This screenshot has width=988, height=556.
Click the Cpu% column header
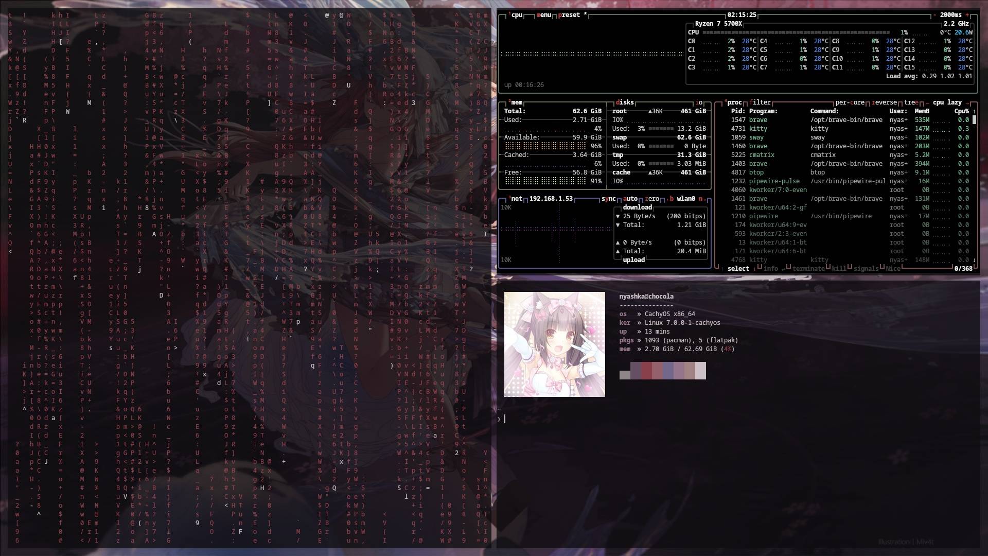(x=961, y=111)
